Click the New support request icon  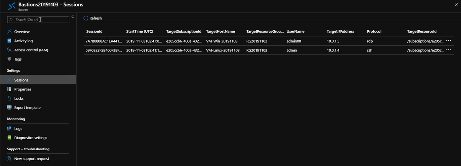[10, 158]
